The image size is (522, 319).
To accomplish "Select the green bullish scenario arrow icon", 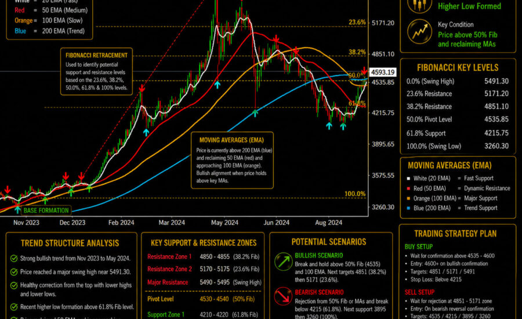I will [x=283, y=262].
